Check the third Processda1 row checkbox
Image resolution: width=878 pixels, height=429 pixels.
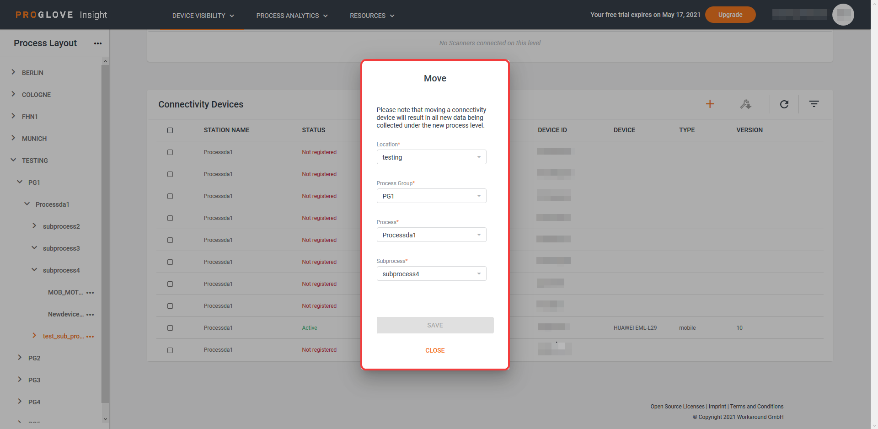point(170,196)
